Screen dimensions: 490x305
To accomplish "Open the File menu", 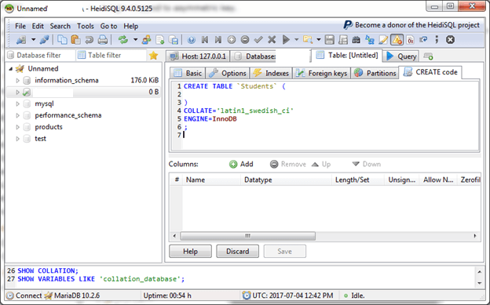I will (x=20, y=26).
